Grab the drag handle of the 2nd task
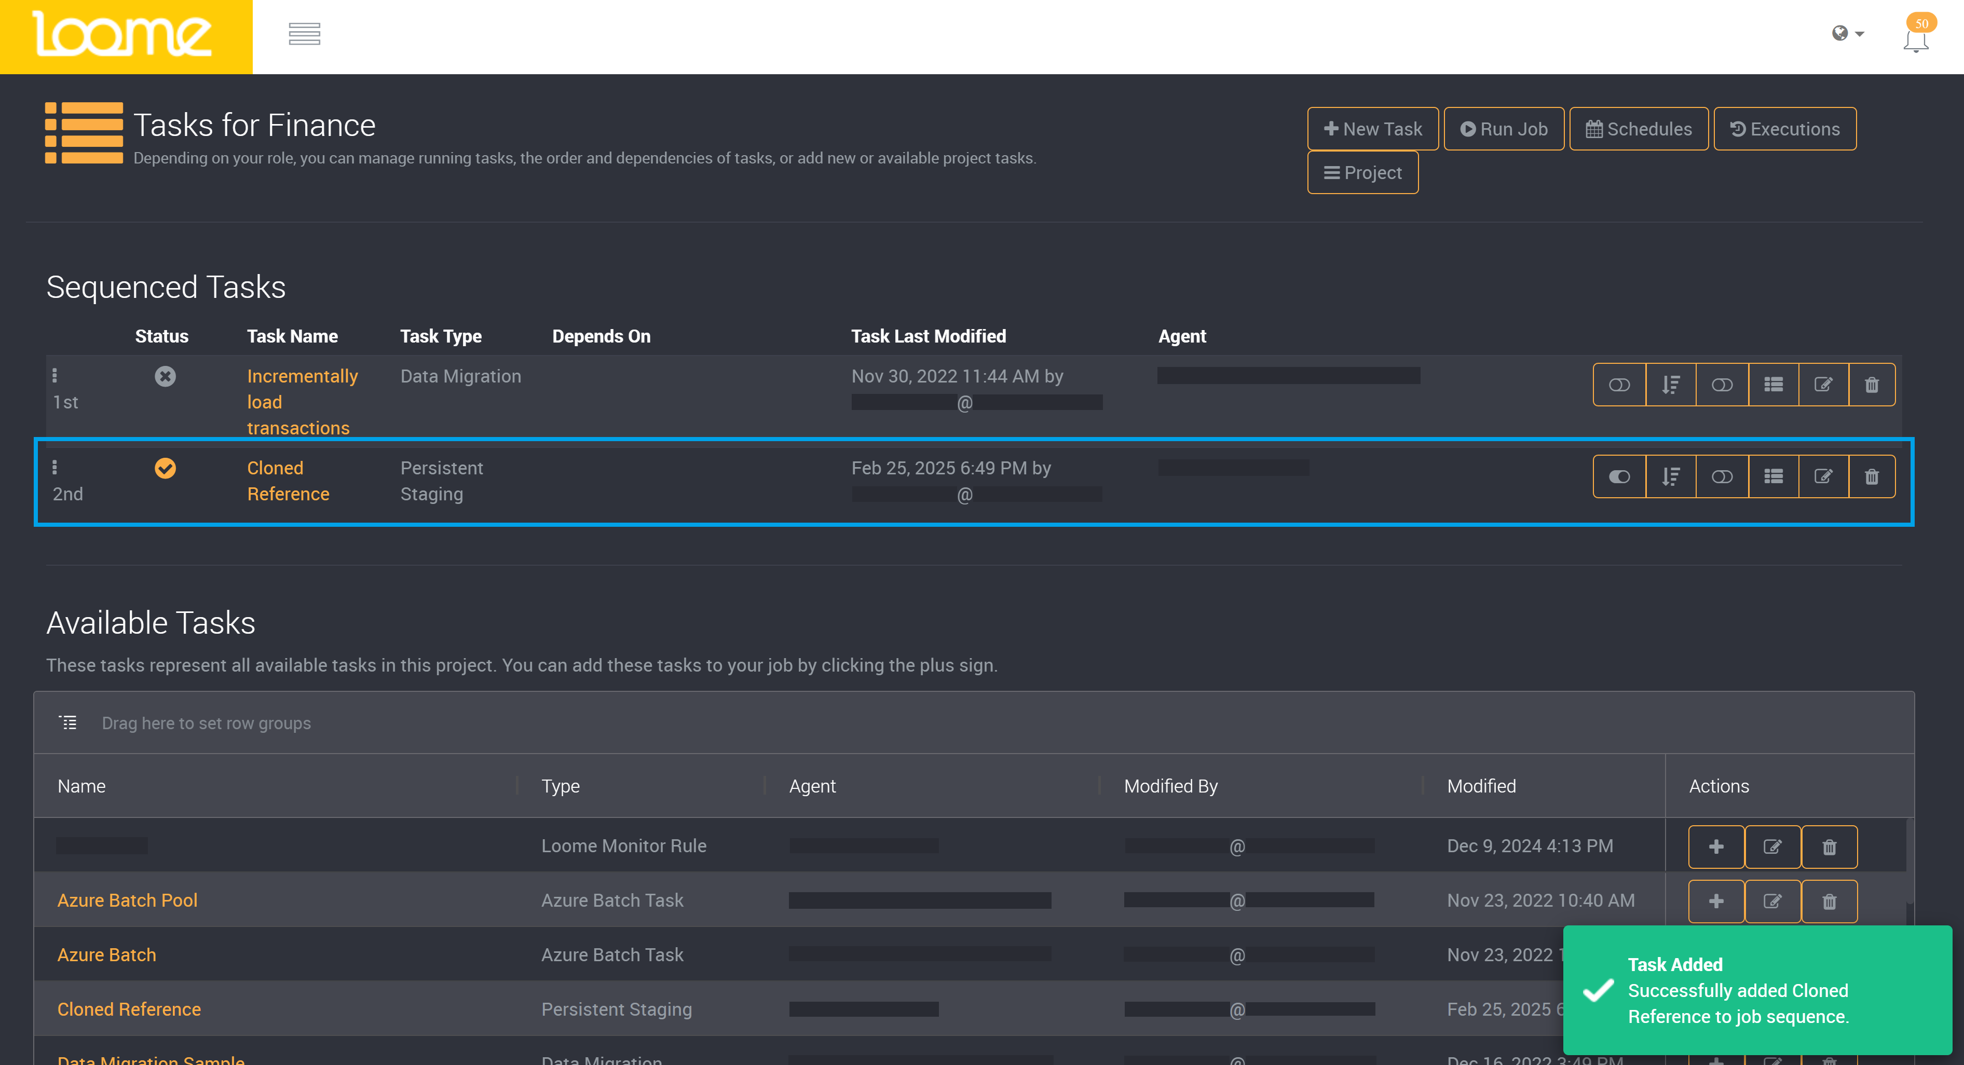This screenshot has height=1065, width=1964. point(55,467)
